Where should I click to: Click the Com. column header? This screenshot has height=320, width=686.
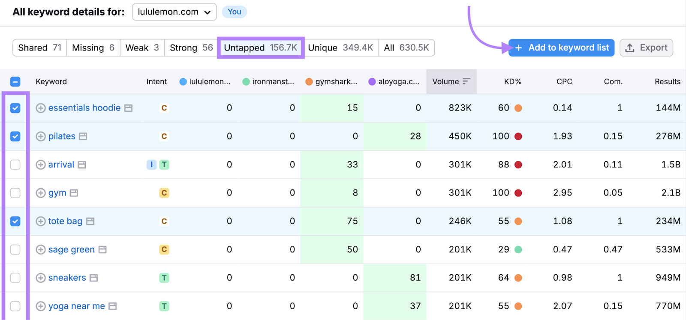[613, 81]
